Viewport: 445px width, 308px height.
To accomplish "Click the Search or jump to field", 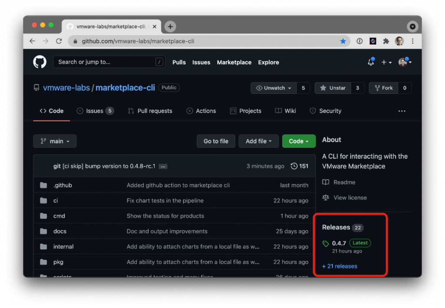I will pyautogui.click(x=109, y=62).
